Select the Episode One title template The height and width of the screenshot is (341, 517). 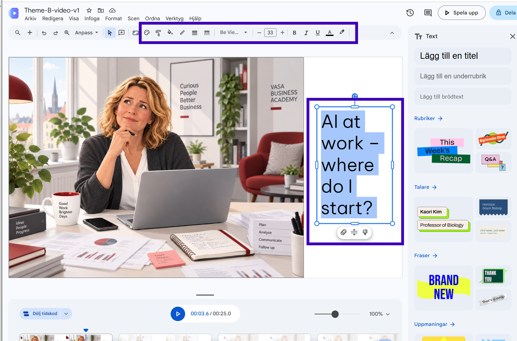[493, 139]
